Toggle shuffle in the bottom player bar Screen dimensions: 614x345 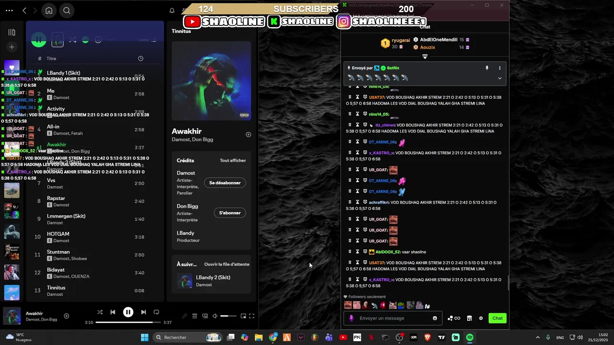(100, 312)
